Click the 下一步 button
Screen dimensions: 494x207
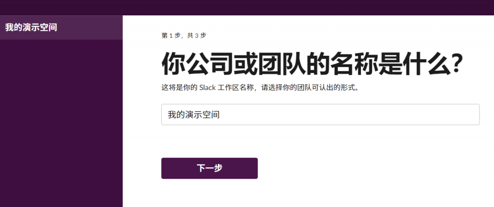tap(209, 168)
